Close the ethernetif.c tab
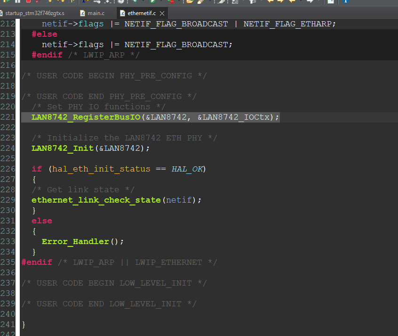This screenshot has width=398, height=336. point(162,14)
